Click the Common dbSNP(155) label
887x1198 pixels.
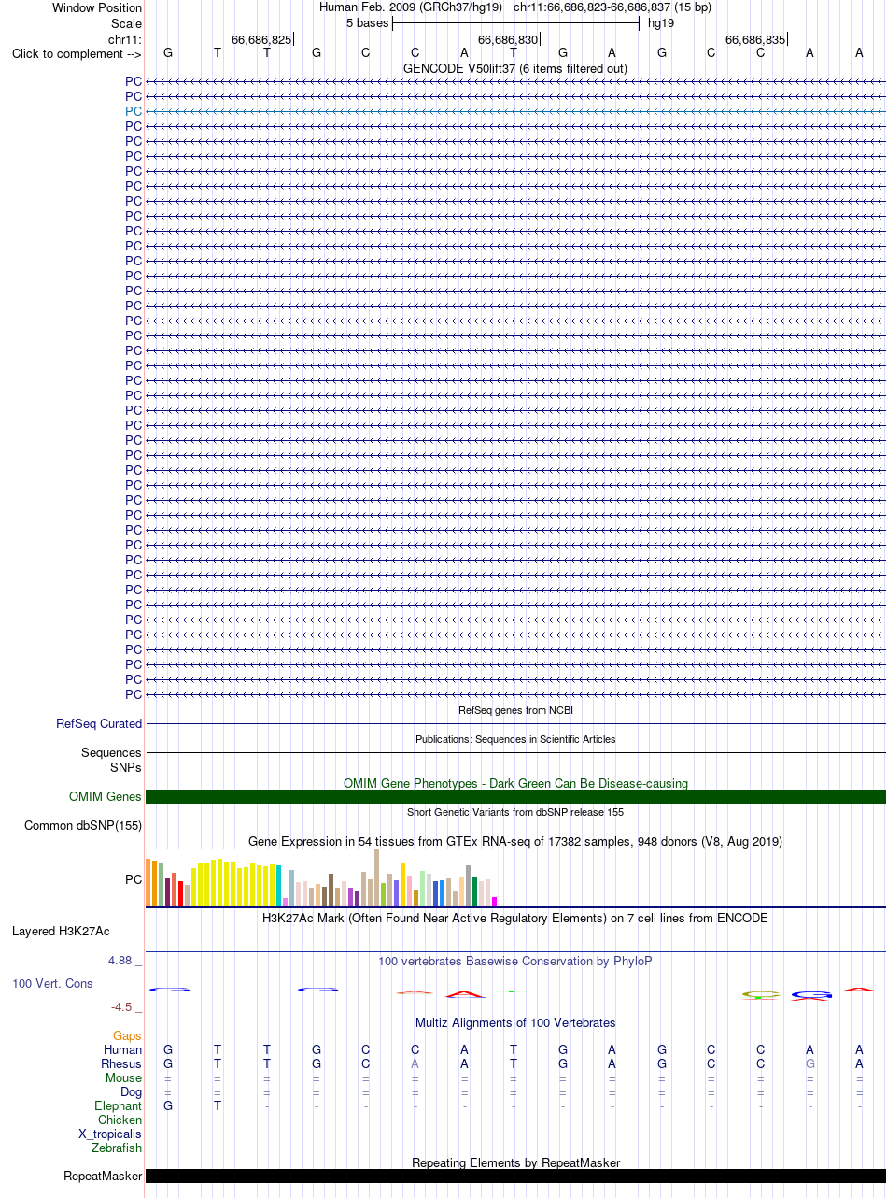point(83,826)
